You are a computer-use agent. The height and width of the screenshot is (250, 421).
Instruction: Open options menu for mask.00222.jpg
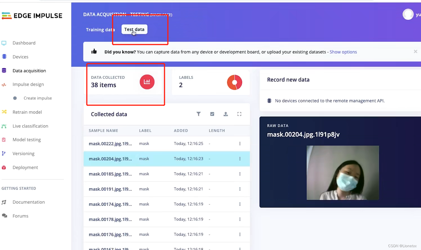240,144
